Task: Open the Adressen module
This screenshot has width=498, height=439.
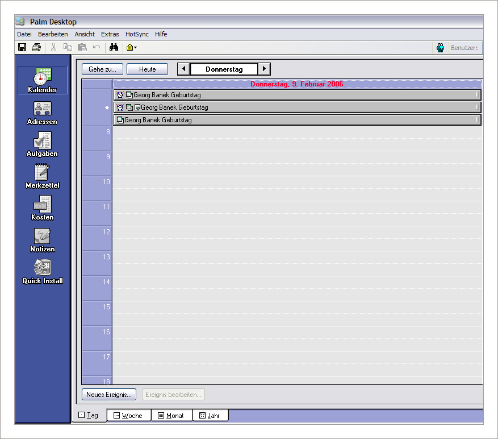Action: [x=42, y=113]
